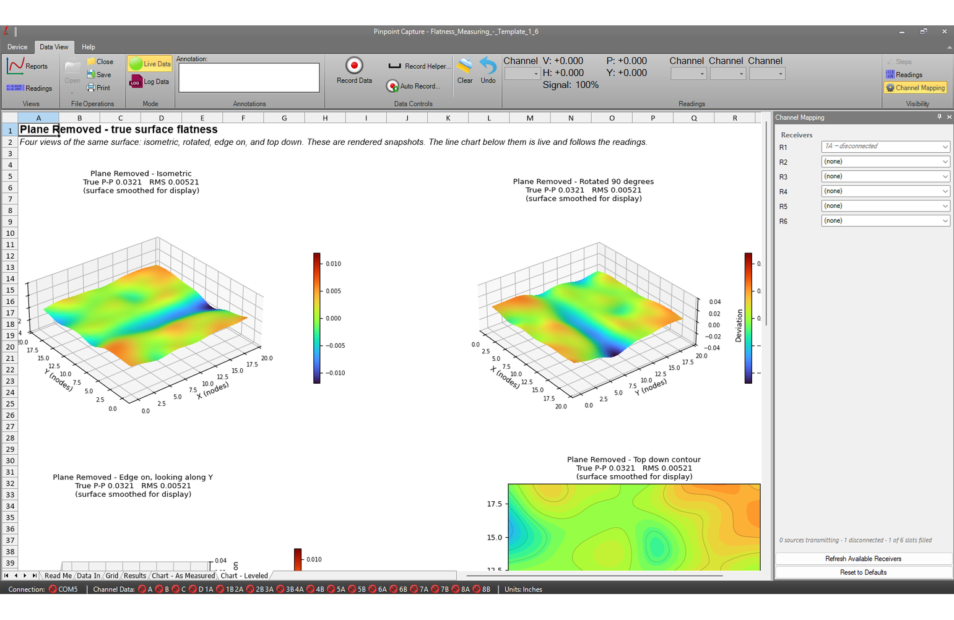954x620 pixels.
Task: Print the sheet using the Print icon
Action: click(x=98, y=88)
